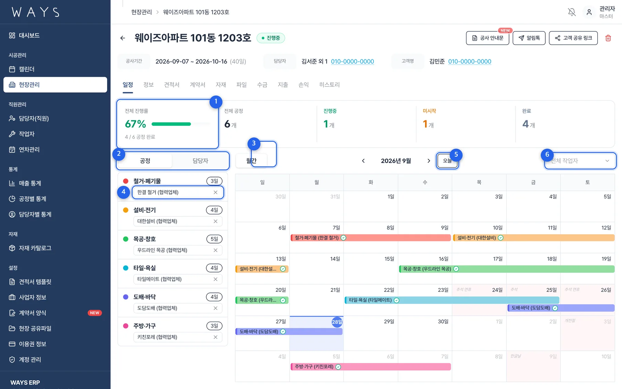Open 캘린더 in the sidebar
Image resolution: width=622 pixels, height=389 pixels.
click(55, 69)
